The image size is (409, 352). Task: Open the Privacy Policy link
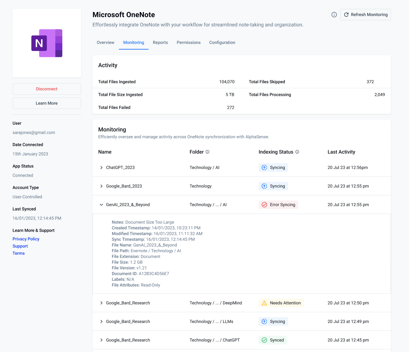(x=26, y=239)
